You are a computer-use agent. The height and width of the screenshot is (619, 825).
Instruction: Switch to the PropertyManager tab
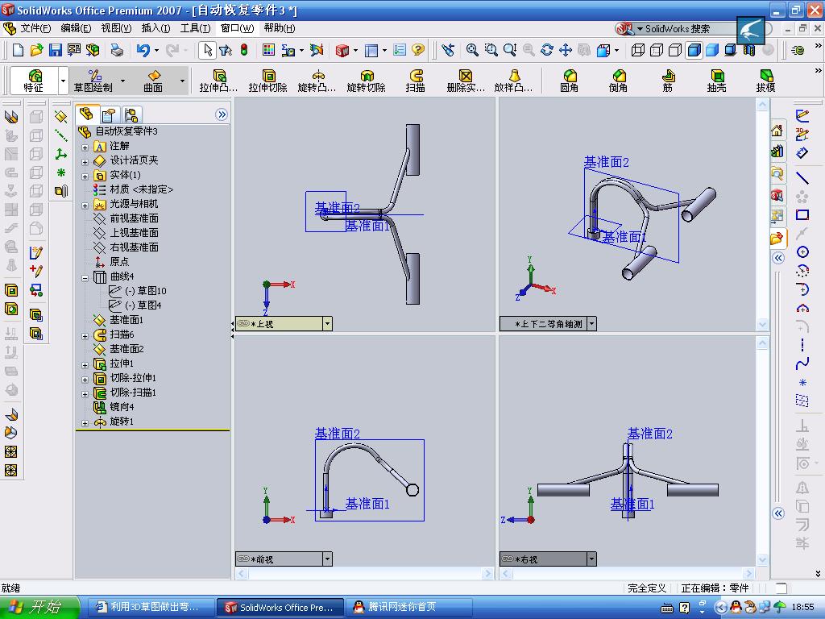pyautogui.click(x=109, y=114)
